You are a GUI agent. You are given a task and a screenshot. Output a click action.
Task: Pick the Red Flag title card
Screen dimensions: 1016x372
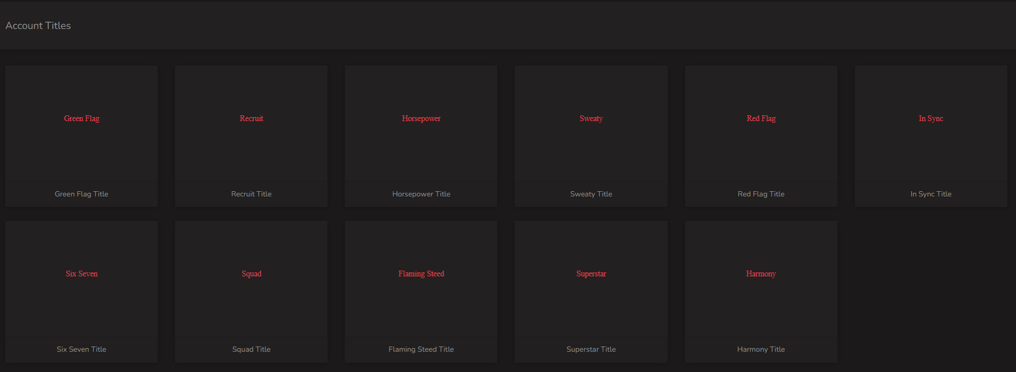[761, 136]
